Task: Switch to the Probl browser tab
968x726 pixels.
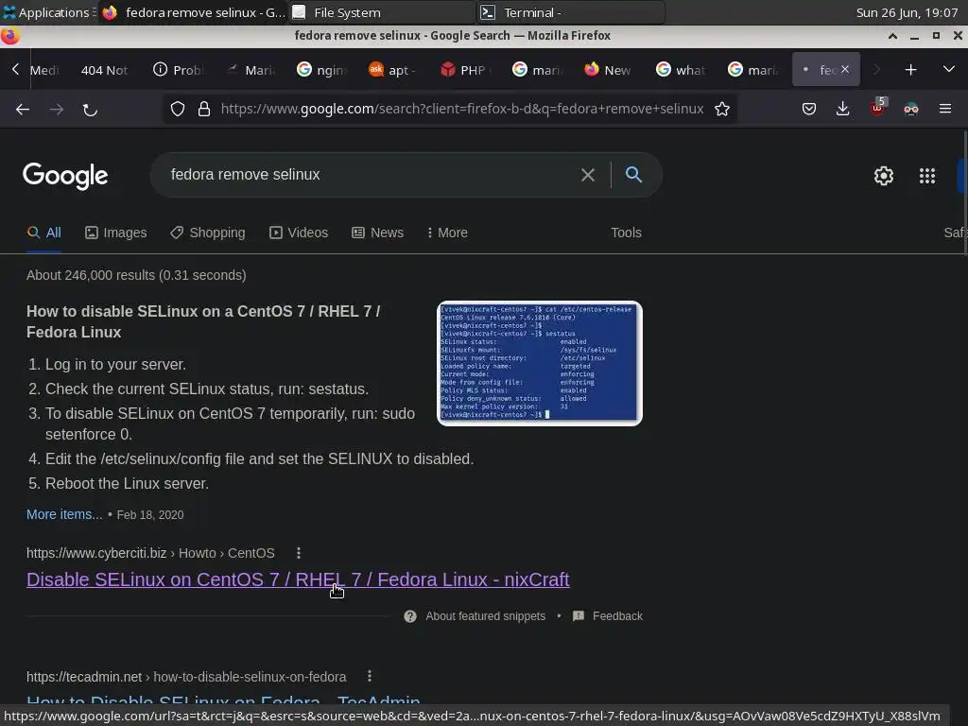Action: [x=178, y=70]
